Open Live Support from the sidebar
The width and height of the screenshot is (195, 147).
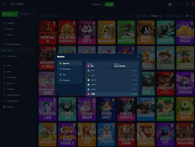12,101
